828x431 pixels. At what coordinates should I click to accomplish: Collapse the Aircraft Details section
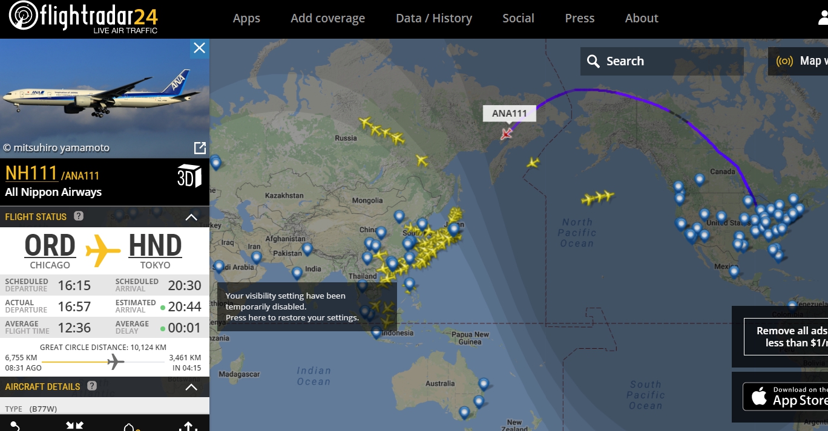pyautogui.click(x=191, y=387)
